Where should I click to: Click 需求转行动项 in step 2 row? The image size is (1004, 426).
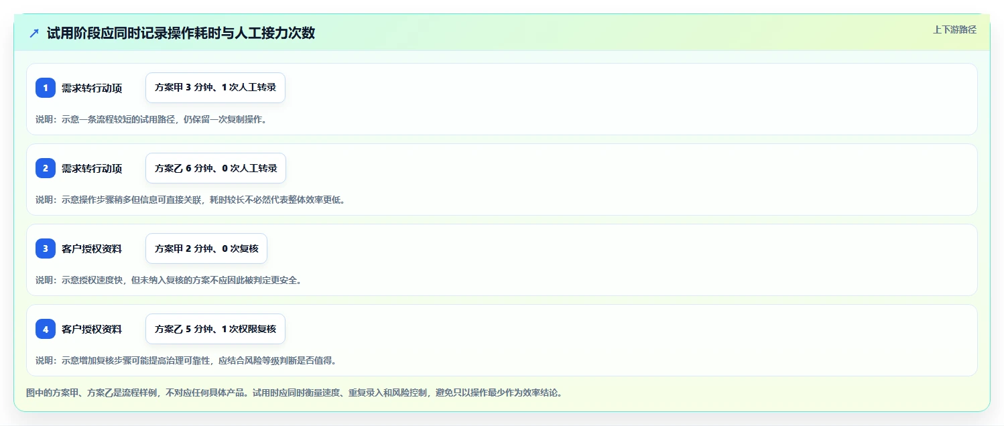[92, 168]
